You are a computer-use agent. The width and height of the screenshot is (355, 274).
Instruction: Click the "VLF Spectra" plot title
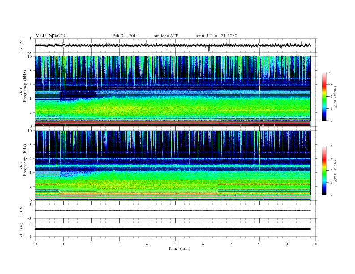[51, 35]
